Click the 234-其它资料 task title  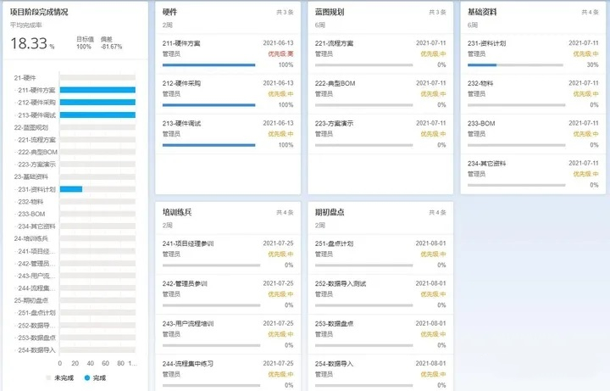coord(487,164)
